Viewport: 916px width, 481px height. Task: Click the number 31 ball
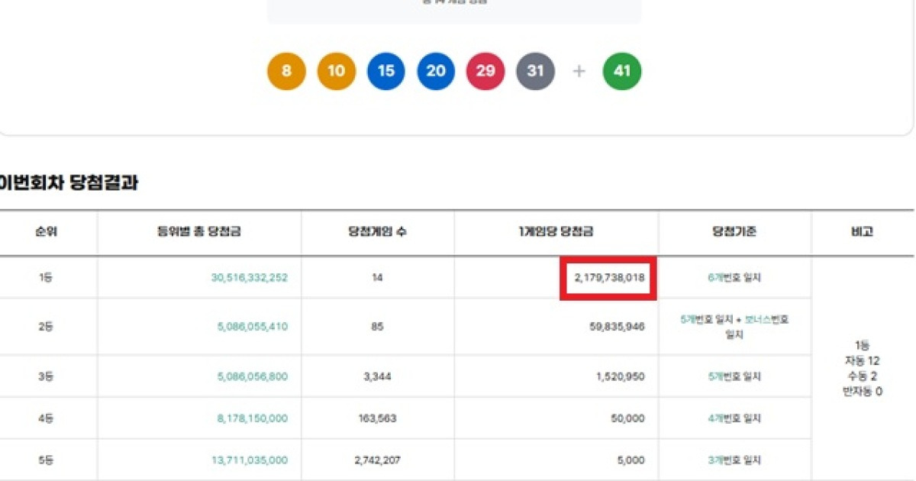pos(535,71)
